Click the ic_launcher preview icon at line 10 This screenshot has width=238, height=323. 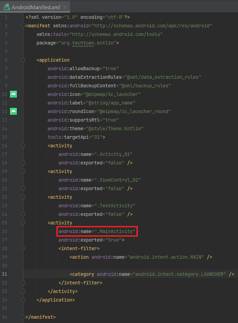coord(13,94)
